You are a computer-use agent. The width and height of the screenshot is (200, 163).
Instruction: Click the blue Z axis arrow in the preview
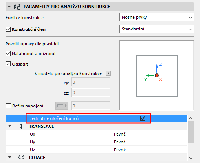157,69
